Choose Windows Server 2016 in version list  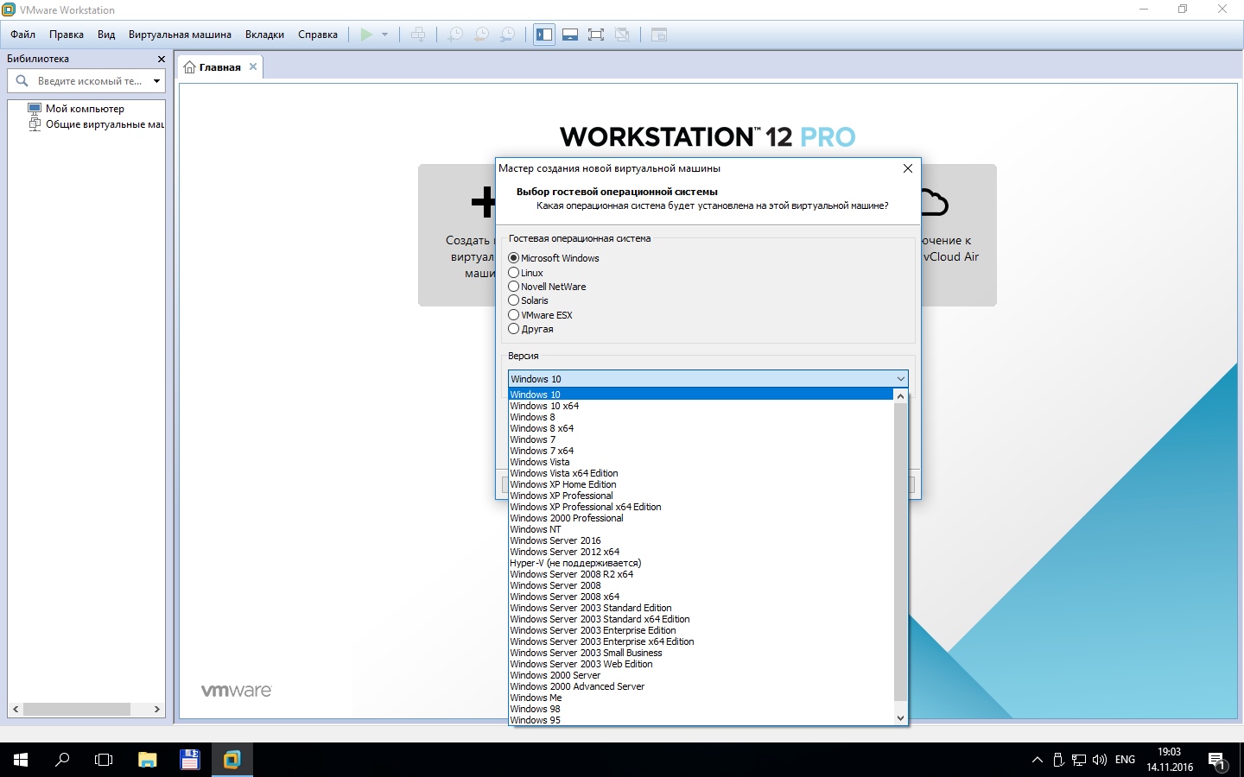point(555,540)
